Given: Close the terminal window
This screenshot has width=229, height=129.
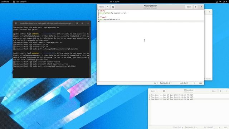Looking at the screenshot, I should [88, 23].
